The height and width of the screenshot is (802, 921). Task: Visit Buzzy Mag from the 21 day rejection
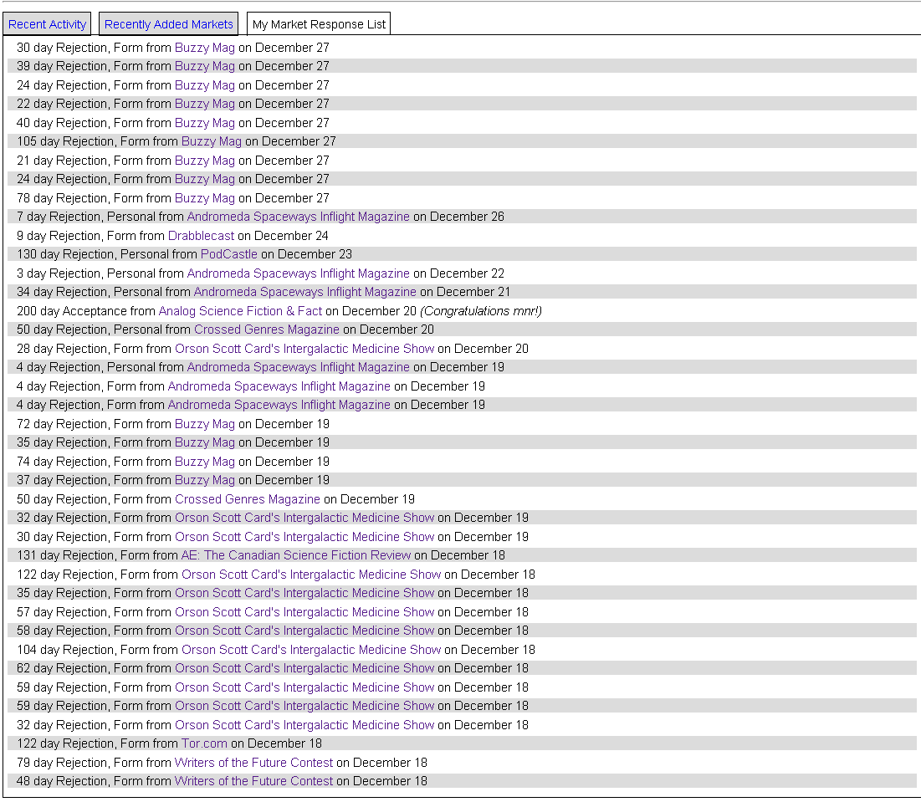205,161
